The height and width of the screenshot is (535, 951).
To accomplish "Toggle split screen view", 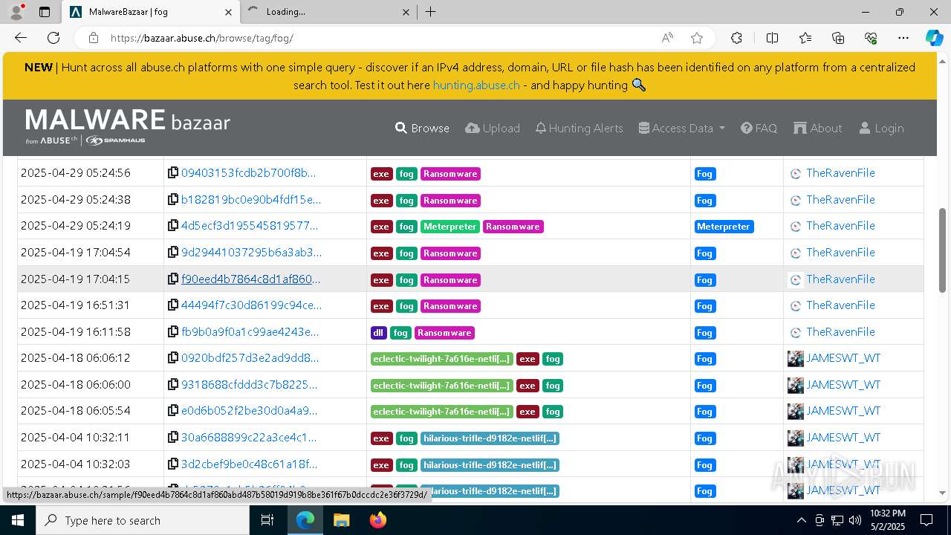I will pyautogui.click(x=772, y=38).
